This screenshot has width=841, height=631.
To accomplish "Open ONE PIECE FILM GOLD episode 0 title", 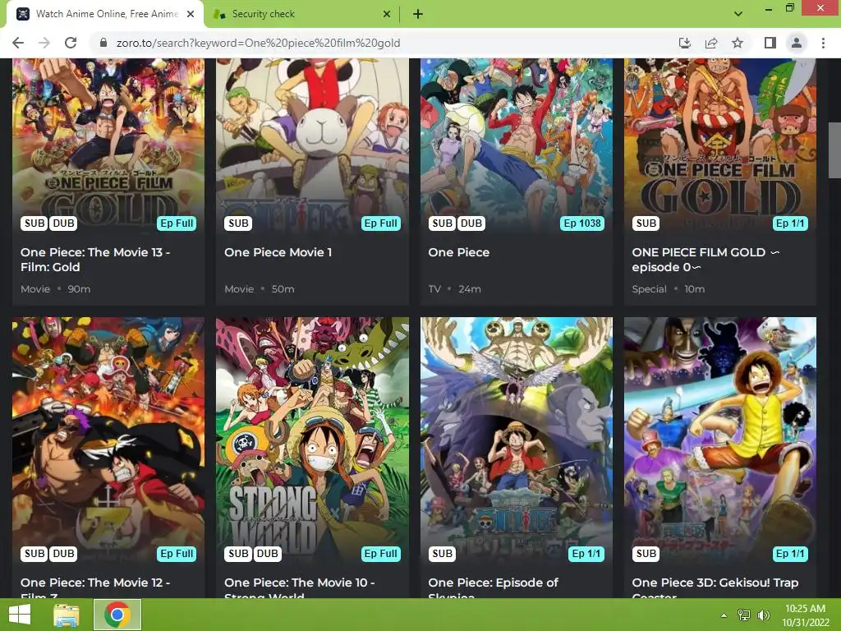I will click(705, 260).
